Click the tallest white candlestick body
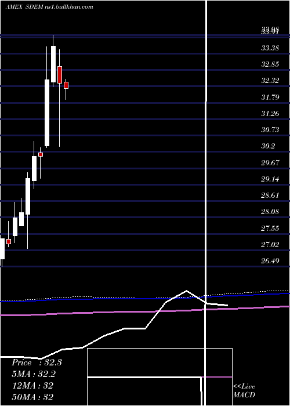 click(47, 113)
